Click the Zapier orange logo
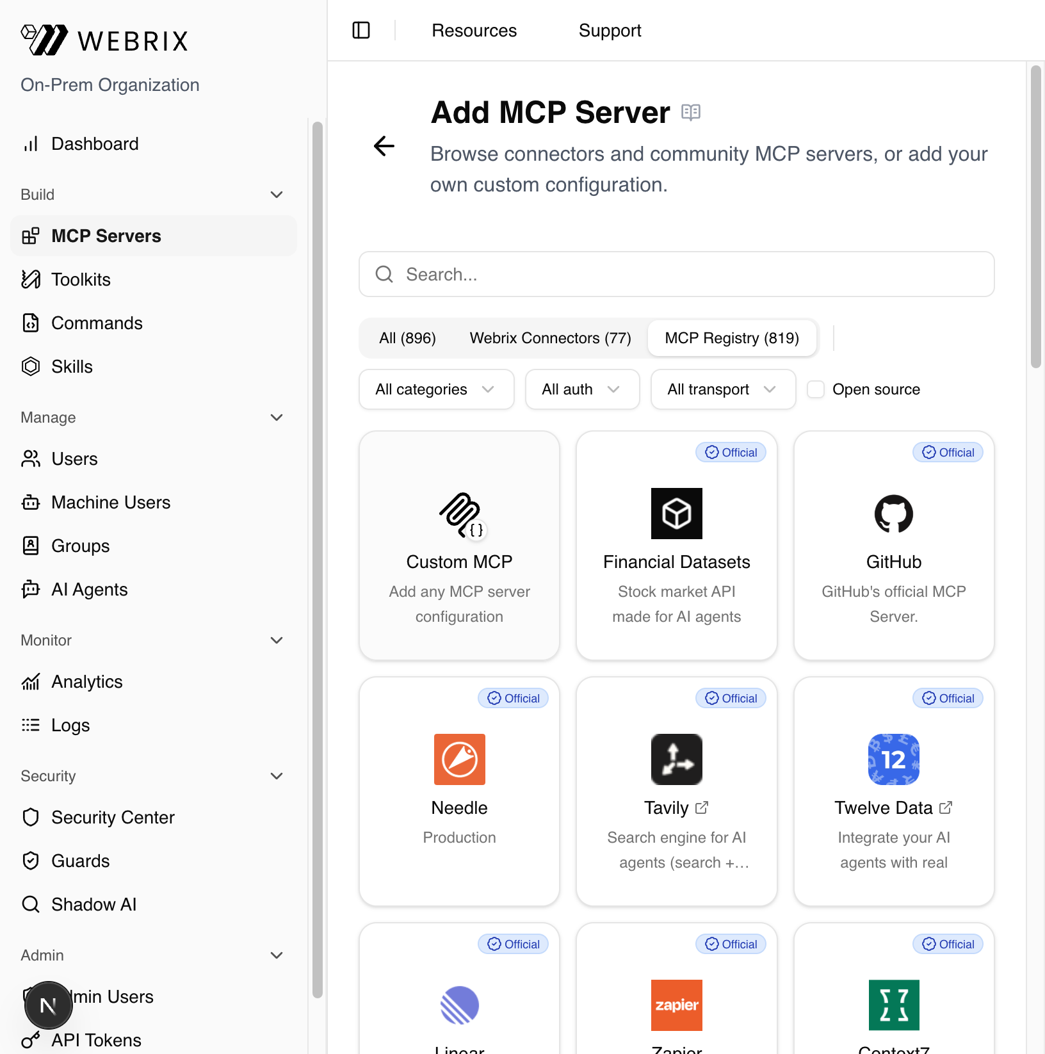The image size is (1045, 1054). tap(677, 1005)
